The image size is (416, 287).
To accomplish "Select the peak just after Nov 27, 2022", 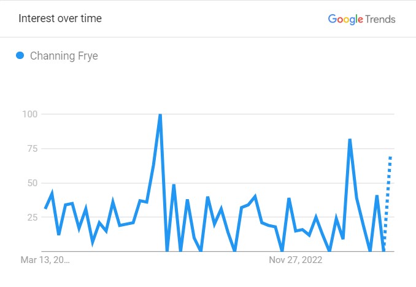I will tap(289, 199).
